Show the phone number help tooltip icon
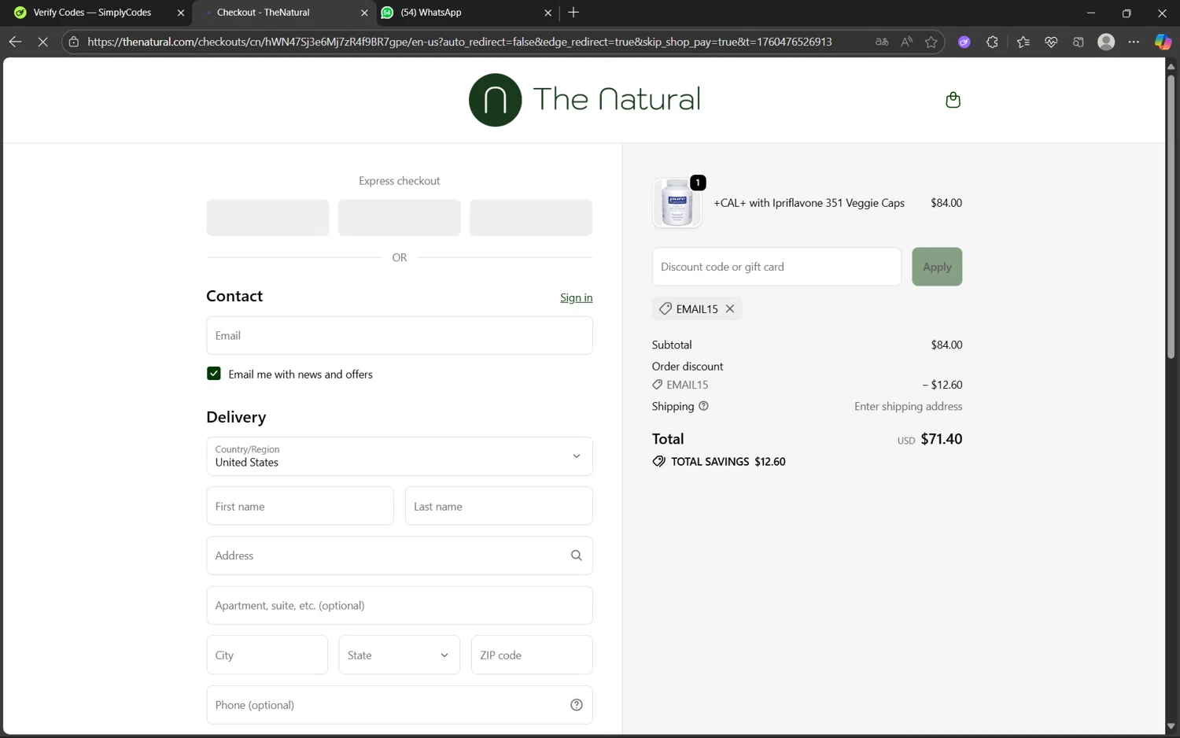1180x738 pixels. [576, 705]
